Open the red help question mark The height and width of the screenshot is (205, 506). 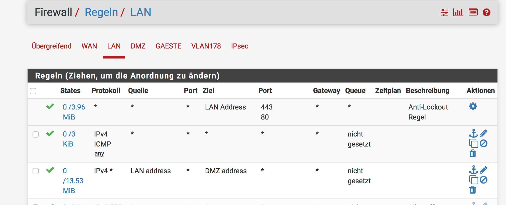486,12
